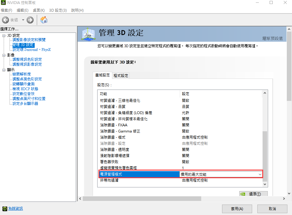
Task: Select the 消除鋸齒 - FXAA setting row
Action: coord(114,125)
